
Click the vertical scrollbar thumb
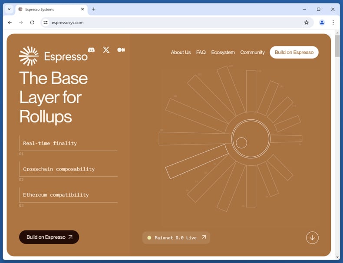[337, 45]
